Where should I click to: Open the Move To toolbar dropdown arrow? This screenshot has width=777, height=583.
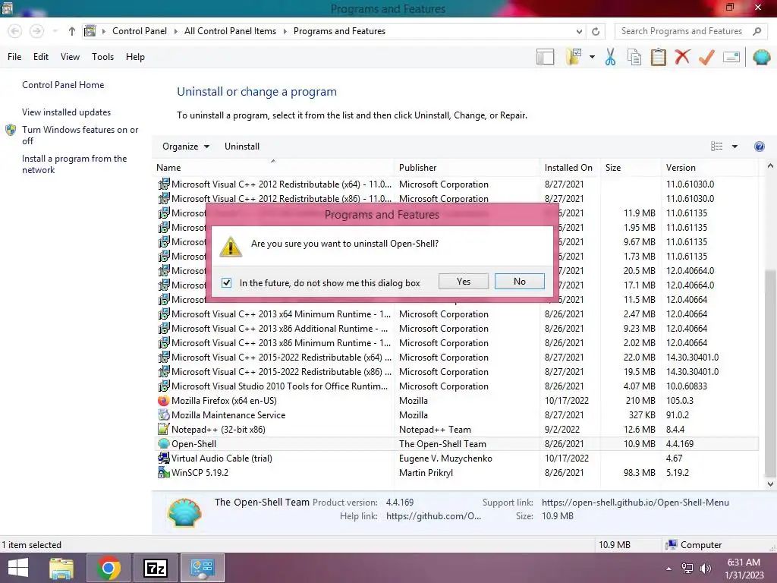pos(592,57)
